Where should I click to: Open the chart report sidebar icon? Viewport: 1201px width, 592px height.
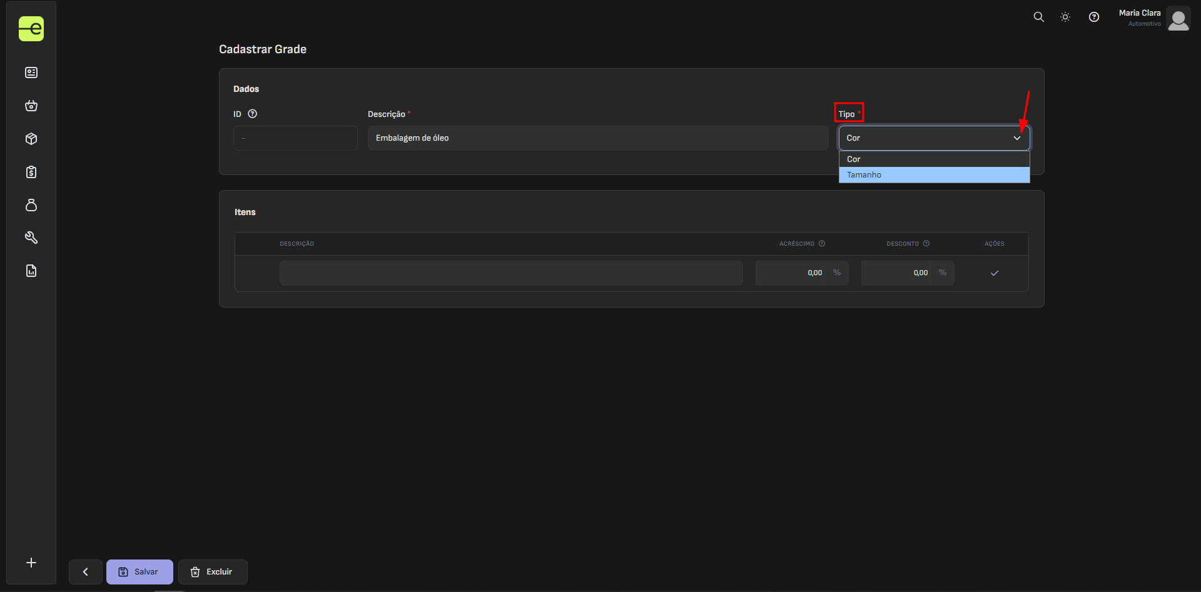click(x=31, y=271)
